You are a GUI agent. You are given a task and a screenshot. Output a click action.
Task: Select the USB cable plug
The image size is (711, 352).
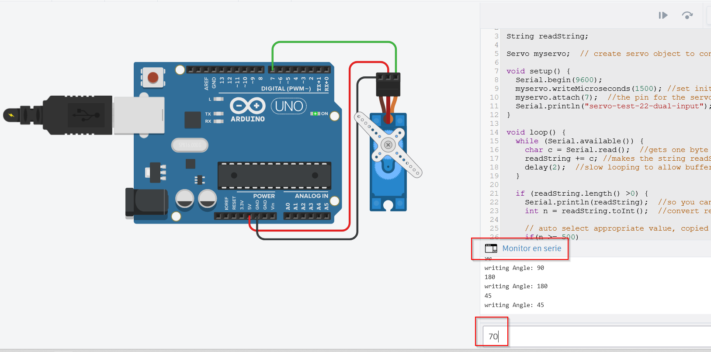(57, 115)
